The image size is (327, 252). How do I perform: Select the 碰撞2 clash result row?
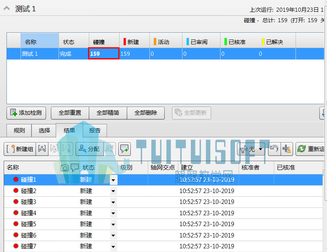(163, 191)
